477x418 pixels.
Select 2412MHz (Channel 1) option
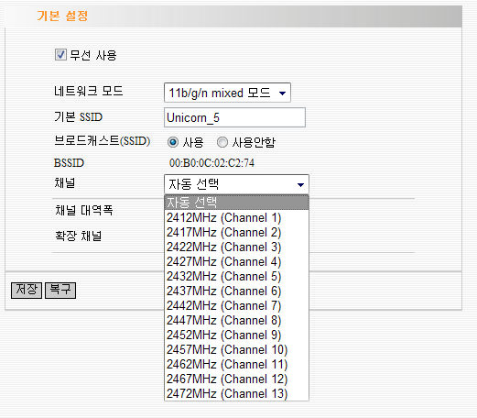tap(236, 217)
